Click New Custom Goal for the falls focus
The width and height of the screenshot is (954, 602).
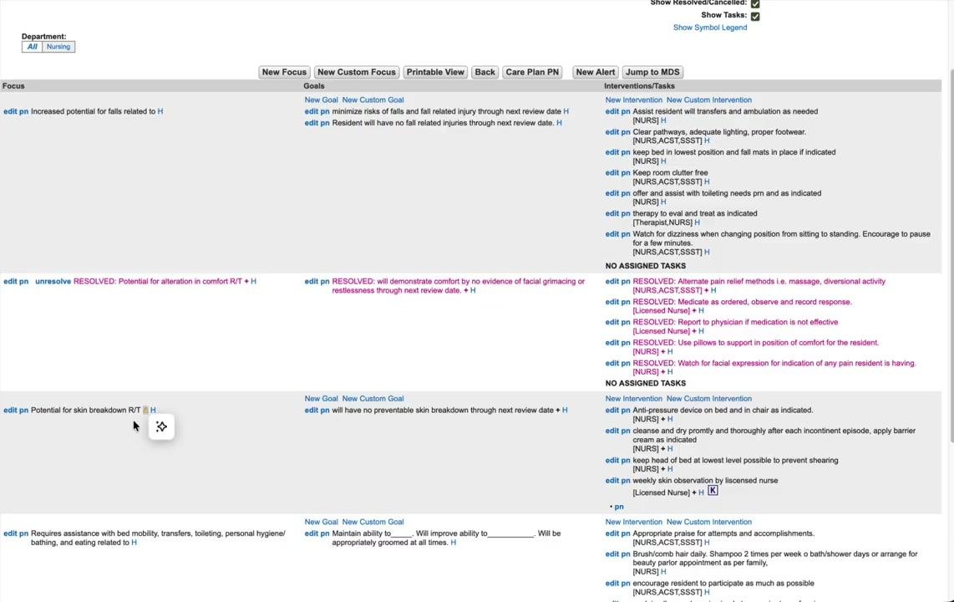click(x=373, y=99)
